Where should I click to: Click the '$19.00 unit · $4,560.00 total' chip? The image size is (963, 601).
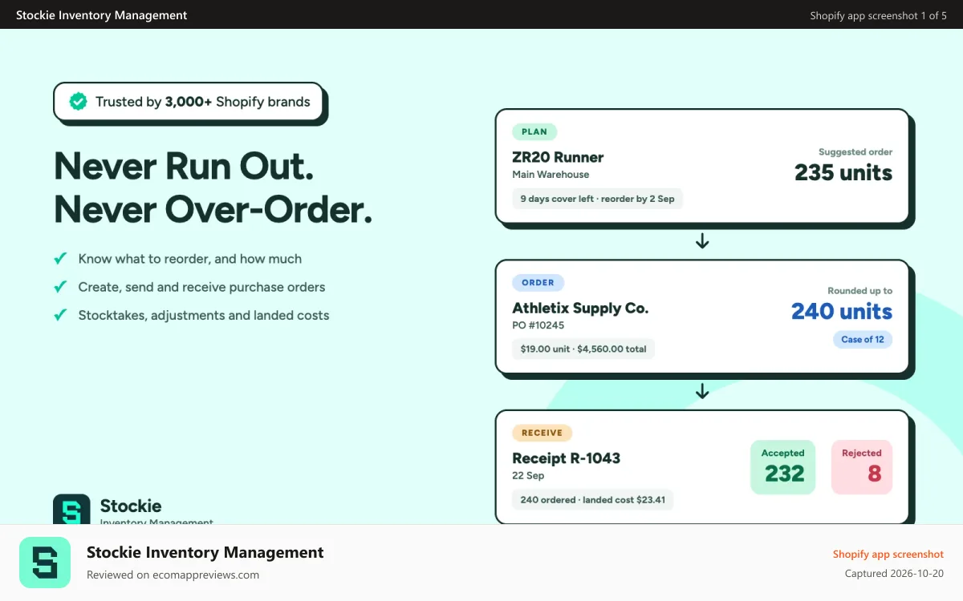click(583, 349)
